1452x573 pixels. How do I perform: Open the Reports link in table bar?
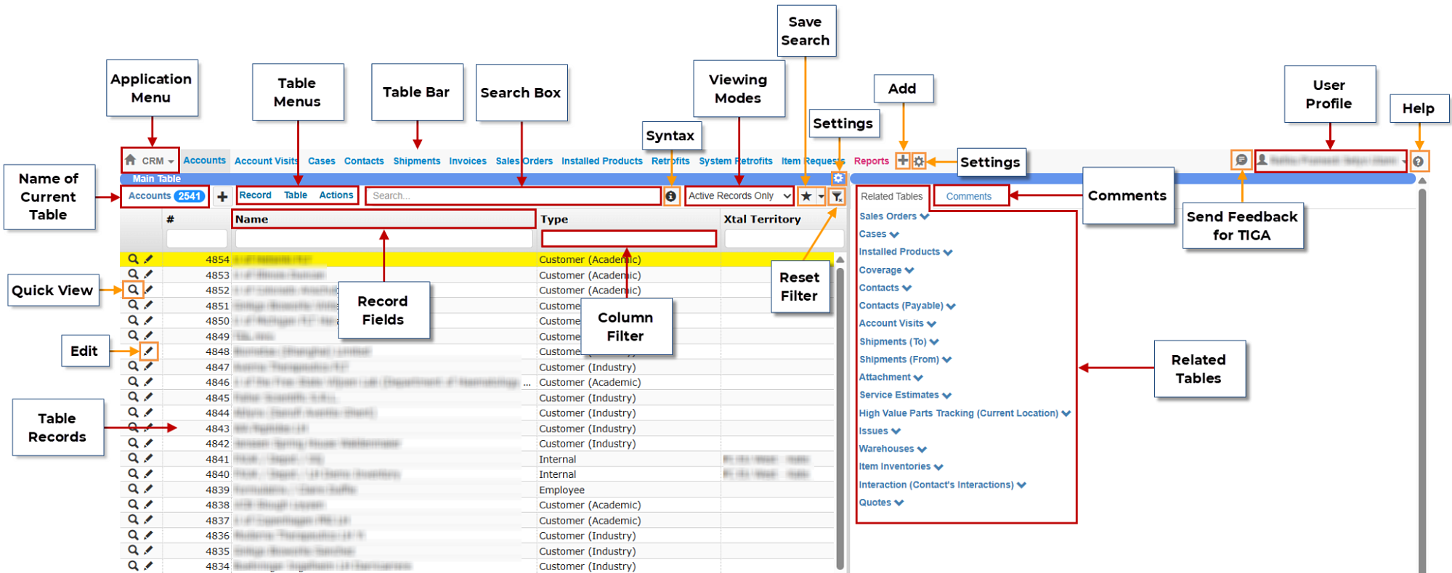[871, 161]
